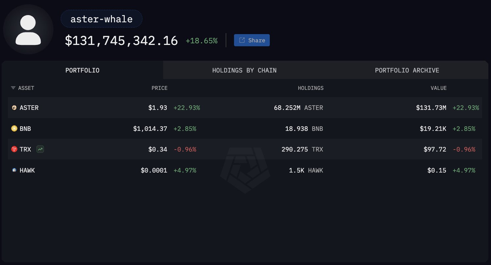Sort by the VALUE column header
The image size is (491, 265).
[x=438, y=88]
